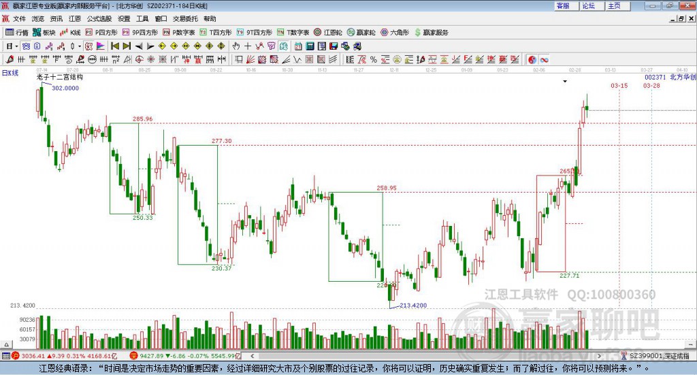
Task: Select the percent % retracement tool
Action: pyautogui.click(x=374, y=59)
